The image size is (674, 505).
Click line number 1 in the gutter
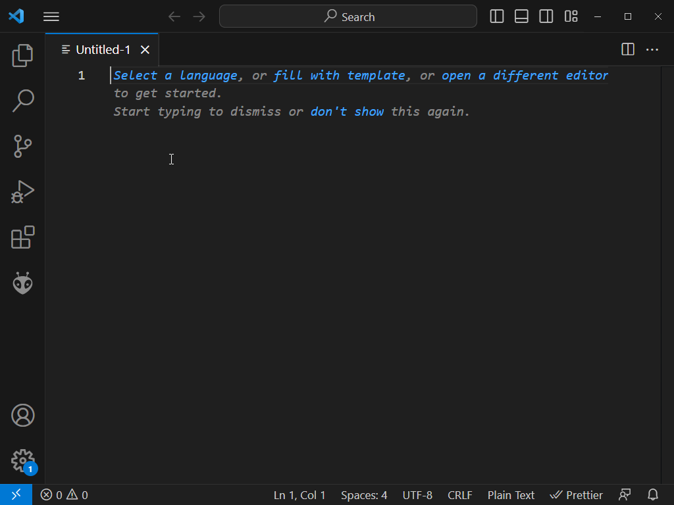pyautogui.click(x=81, y=76)
